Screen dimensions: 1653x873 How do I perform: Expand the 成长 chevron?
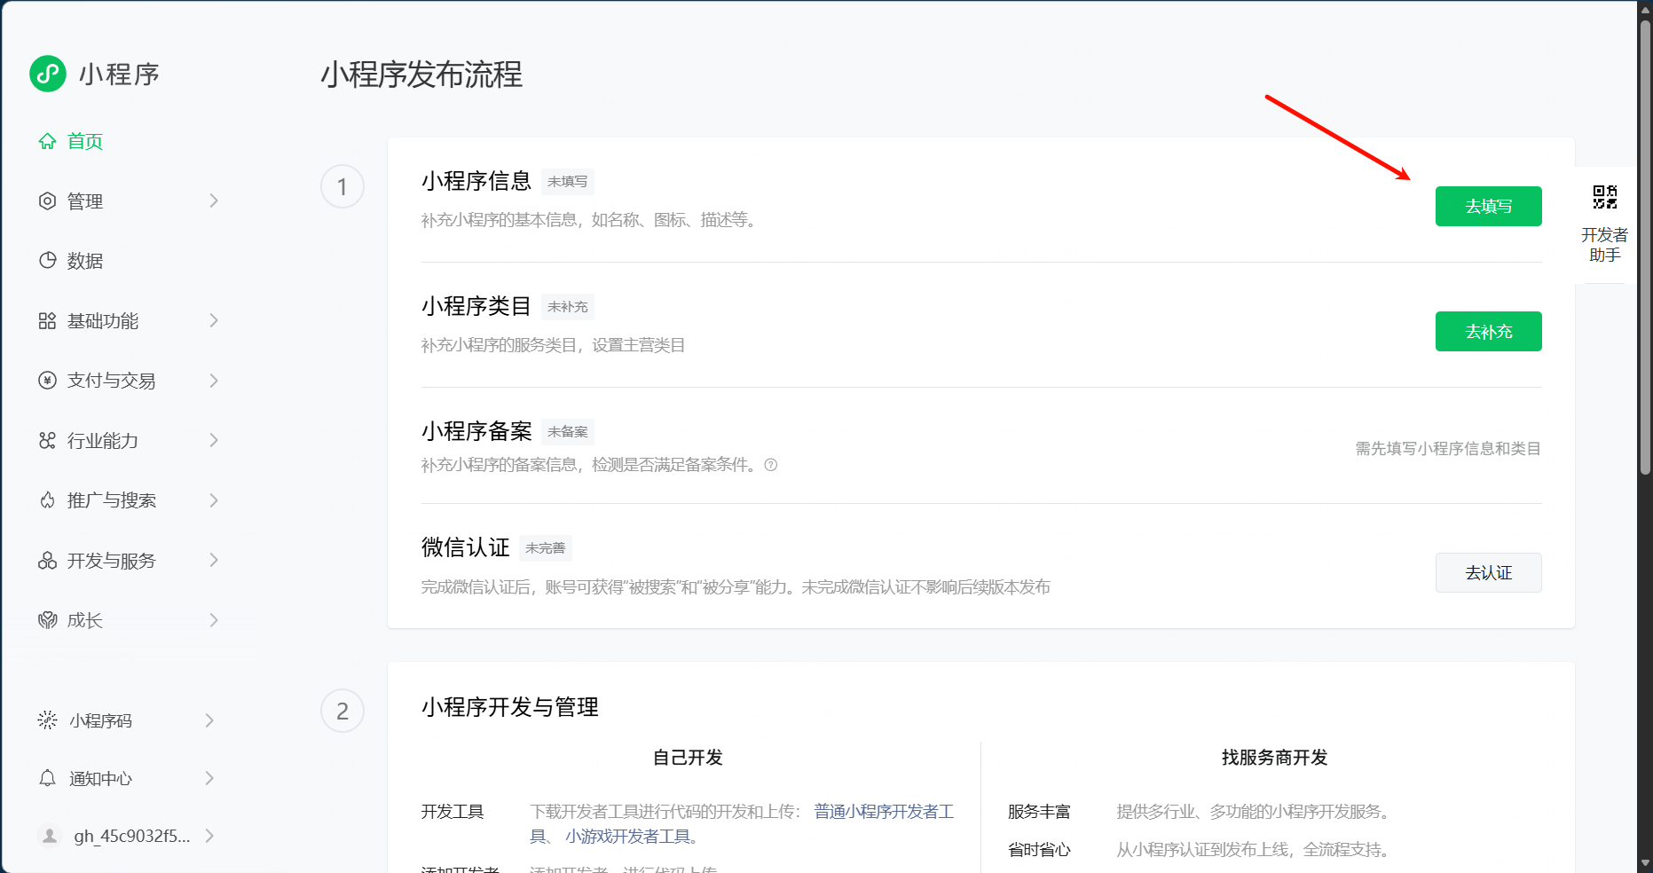coord(214,620)
